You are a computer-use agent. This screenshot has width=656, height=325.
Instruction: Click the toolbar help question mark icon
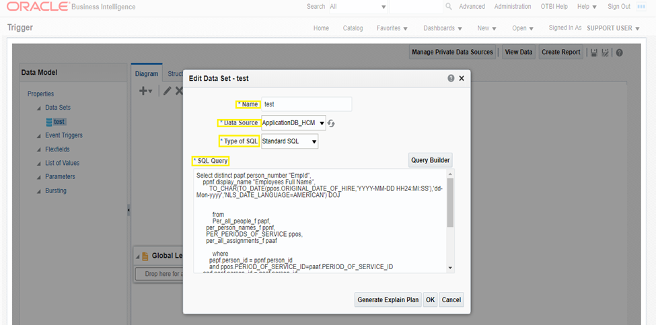tap(619, 52)
